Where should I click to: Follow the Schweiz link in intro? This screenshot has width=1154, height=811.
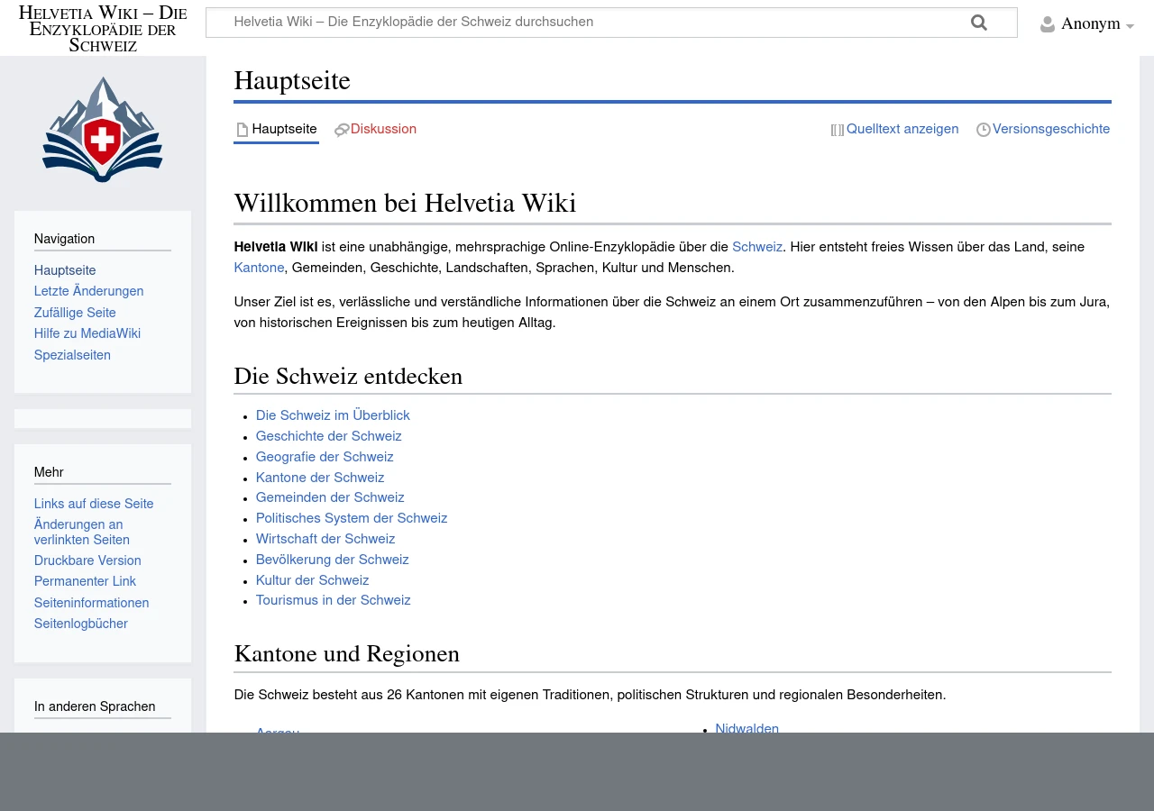[757, 248]
